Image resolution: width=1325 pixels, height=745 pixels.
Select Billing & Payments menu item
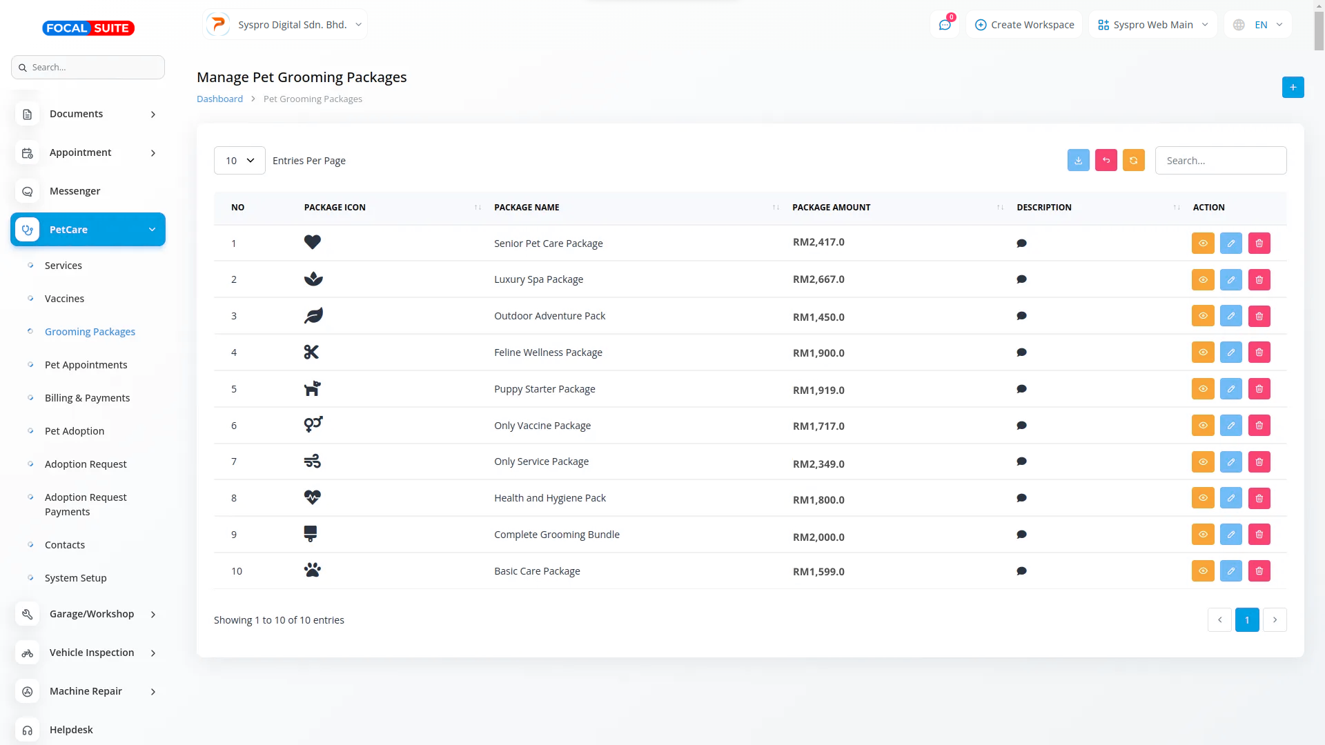[87, 398]
